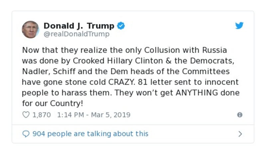Screen dimensions: 266x155
Task: Click the blue speech bubble icon
Action: pos(26,134)
